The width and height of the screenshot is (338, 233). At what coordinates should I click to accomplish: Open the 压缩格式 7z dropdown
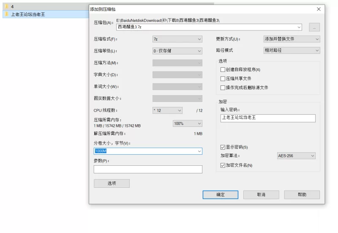177,39
